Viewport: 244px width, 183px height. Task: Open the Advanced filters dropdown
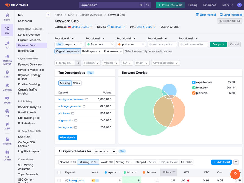click(x=165, y=63)
